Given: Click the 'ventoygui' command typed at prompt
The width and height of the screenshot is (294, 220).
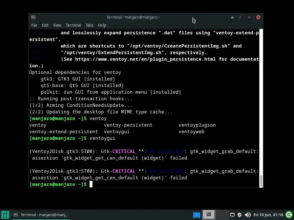Looking at the screenshot, I should [102, 138].
